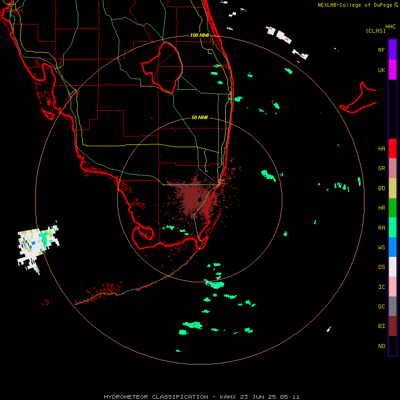This screenshot has height=400, width=400.
Task: Click the IC legend label
Action: pyautogui.click(x=381, y=287)
